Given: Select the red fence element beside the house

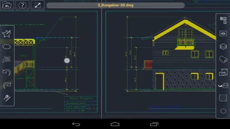Looking at the screenshot, I should [x=148, y=64].
